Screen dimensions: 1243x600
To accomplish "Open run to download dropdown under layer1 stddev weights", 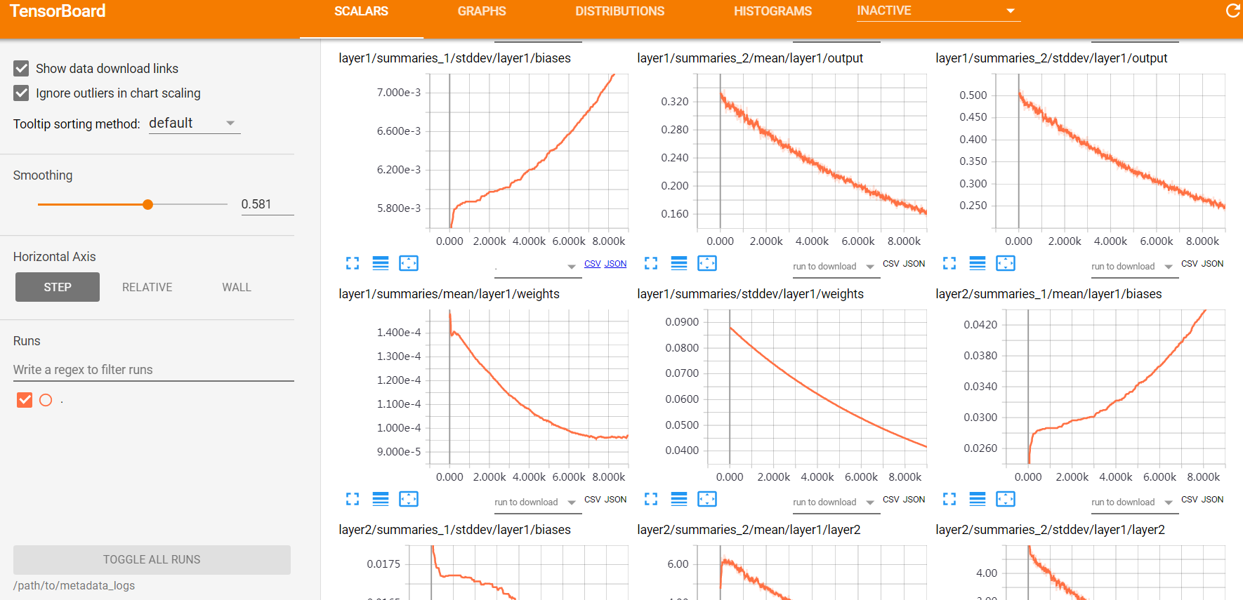I will click(836, 502).
